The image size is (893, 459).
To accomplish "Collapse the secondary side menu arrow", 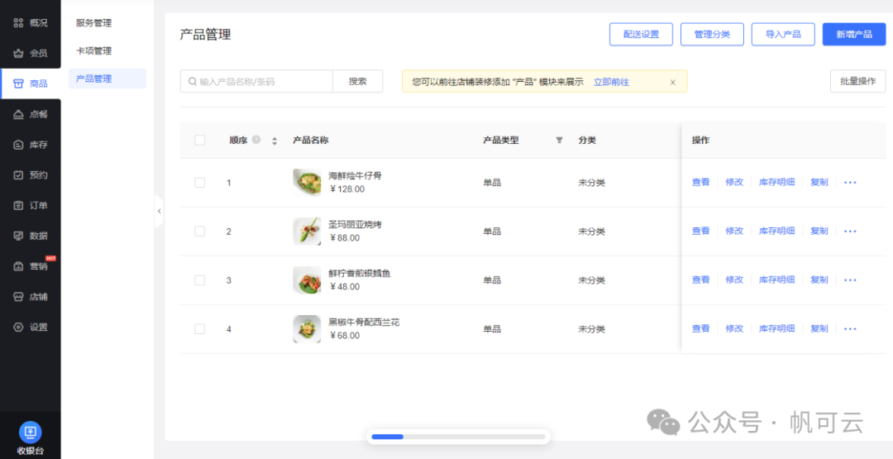I will [159, 211].
